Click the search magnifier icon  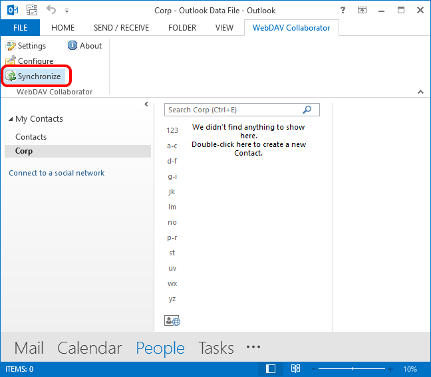307,110
